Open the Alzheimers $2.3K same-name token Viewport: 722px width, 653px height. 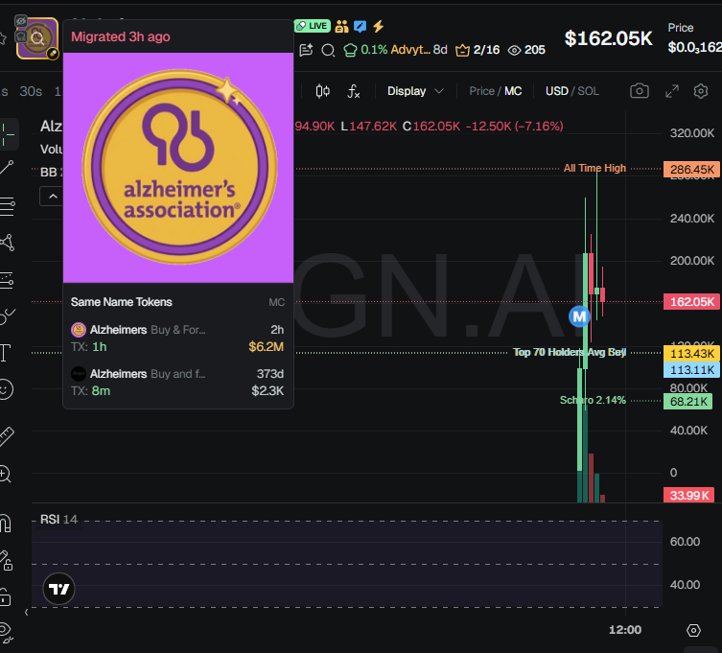tap(177, 382)
